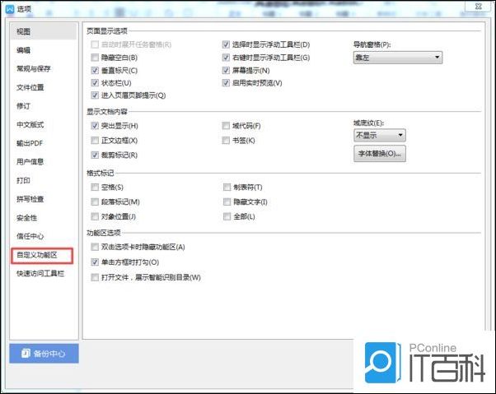Open the 编辑 settings page
496x394 pixels.
coord(44,50)
